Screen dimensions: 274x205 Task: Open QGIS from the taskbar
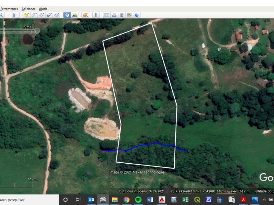click(x=197, y=200)
